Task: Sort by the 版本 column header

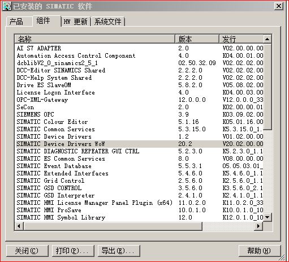Action: (197, 39)
